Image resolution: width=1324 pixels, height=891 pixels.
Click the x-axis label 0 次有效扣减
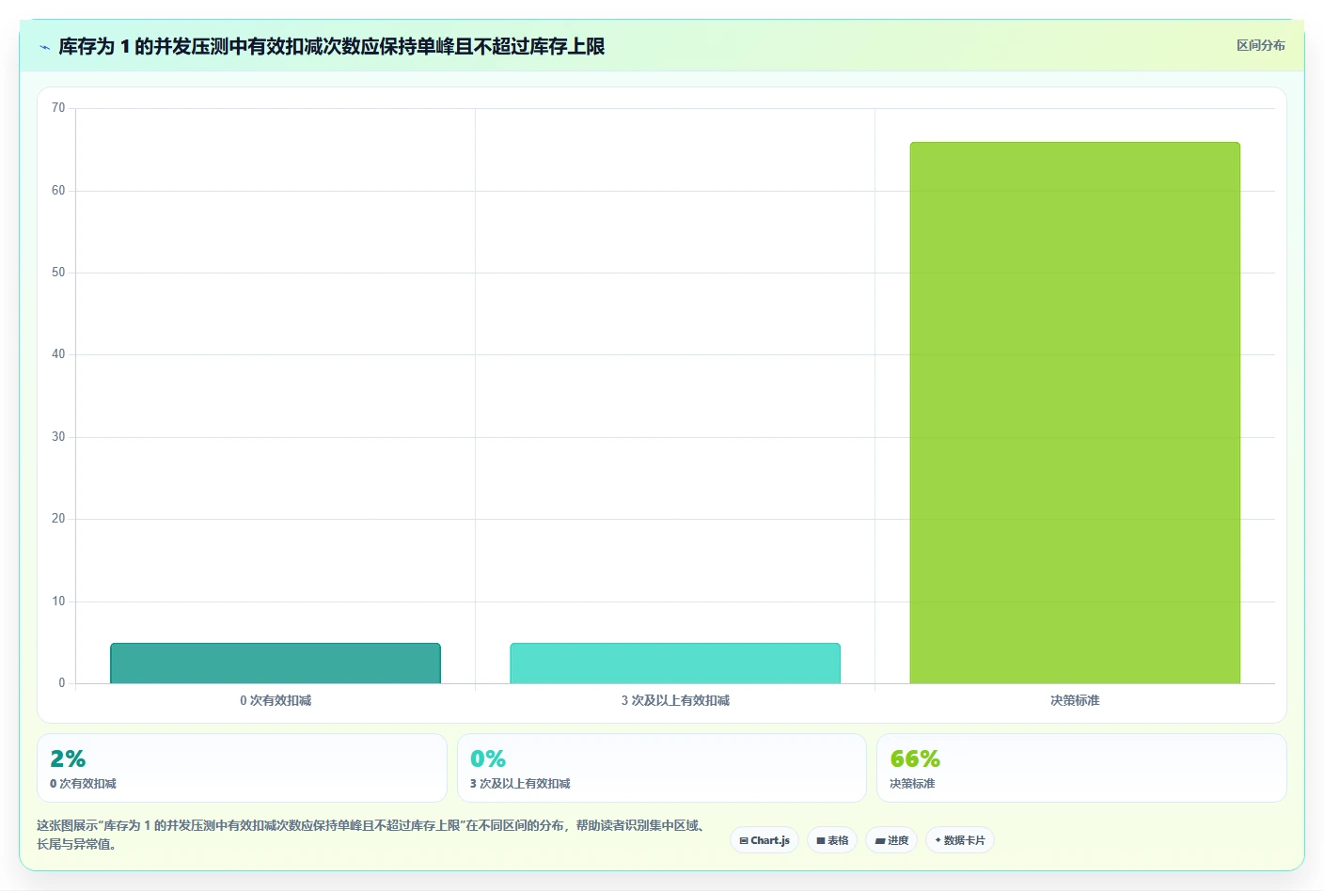point(276,700)
